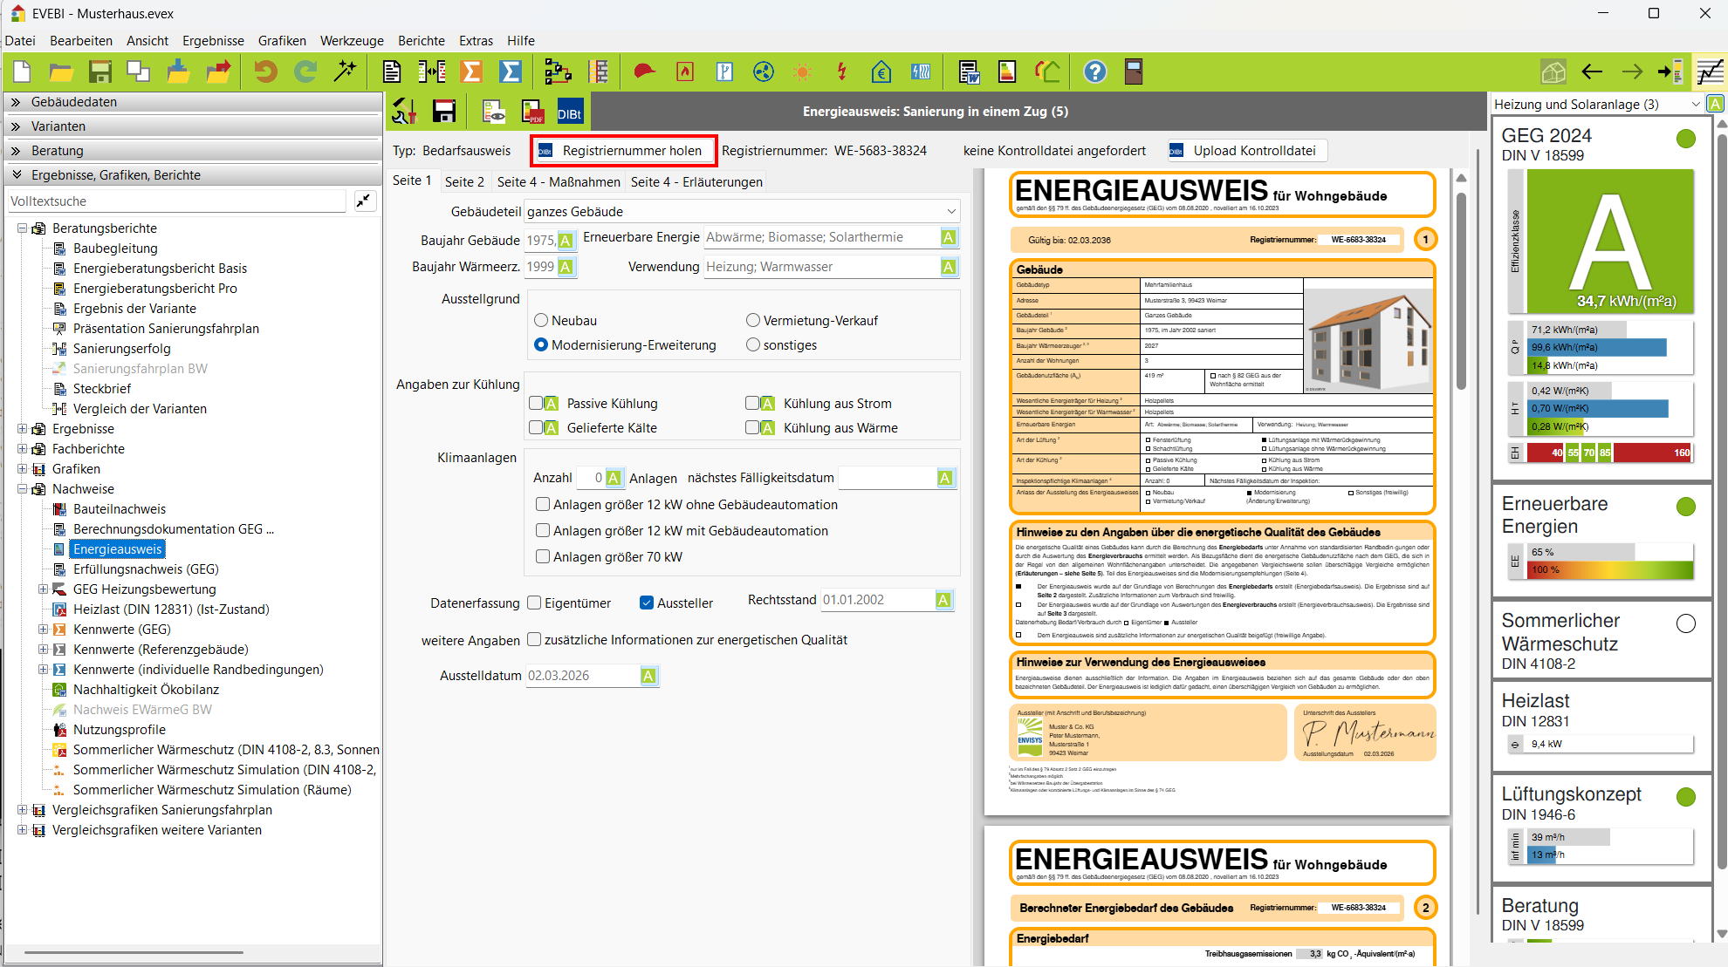The image size is (1728, 967).
Task: Uncheck the Aussteller checkbox
Action: tap(647, 603)
